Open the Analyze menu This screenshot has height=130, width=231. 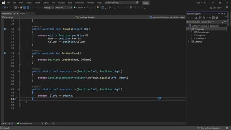[61, 3]
